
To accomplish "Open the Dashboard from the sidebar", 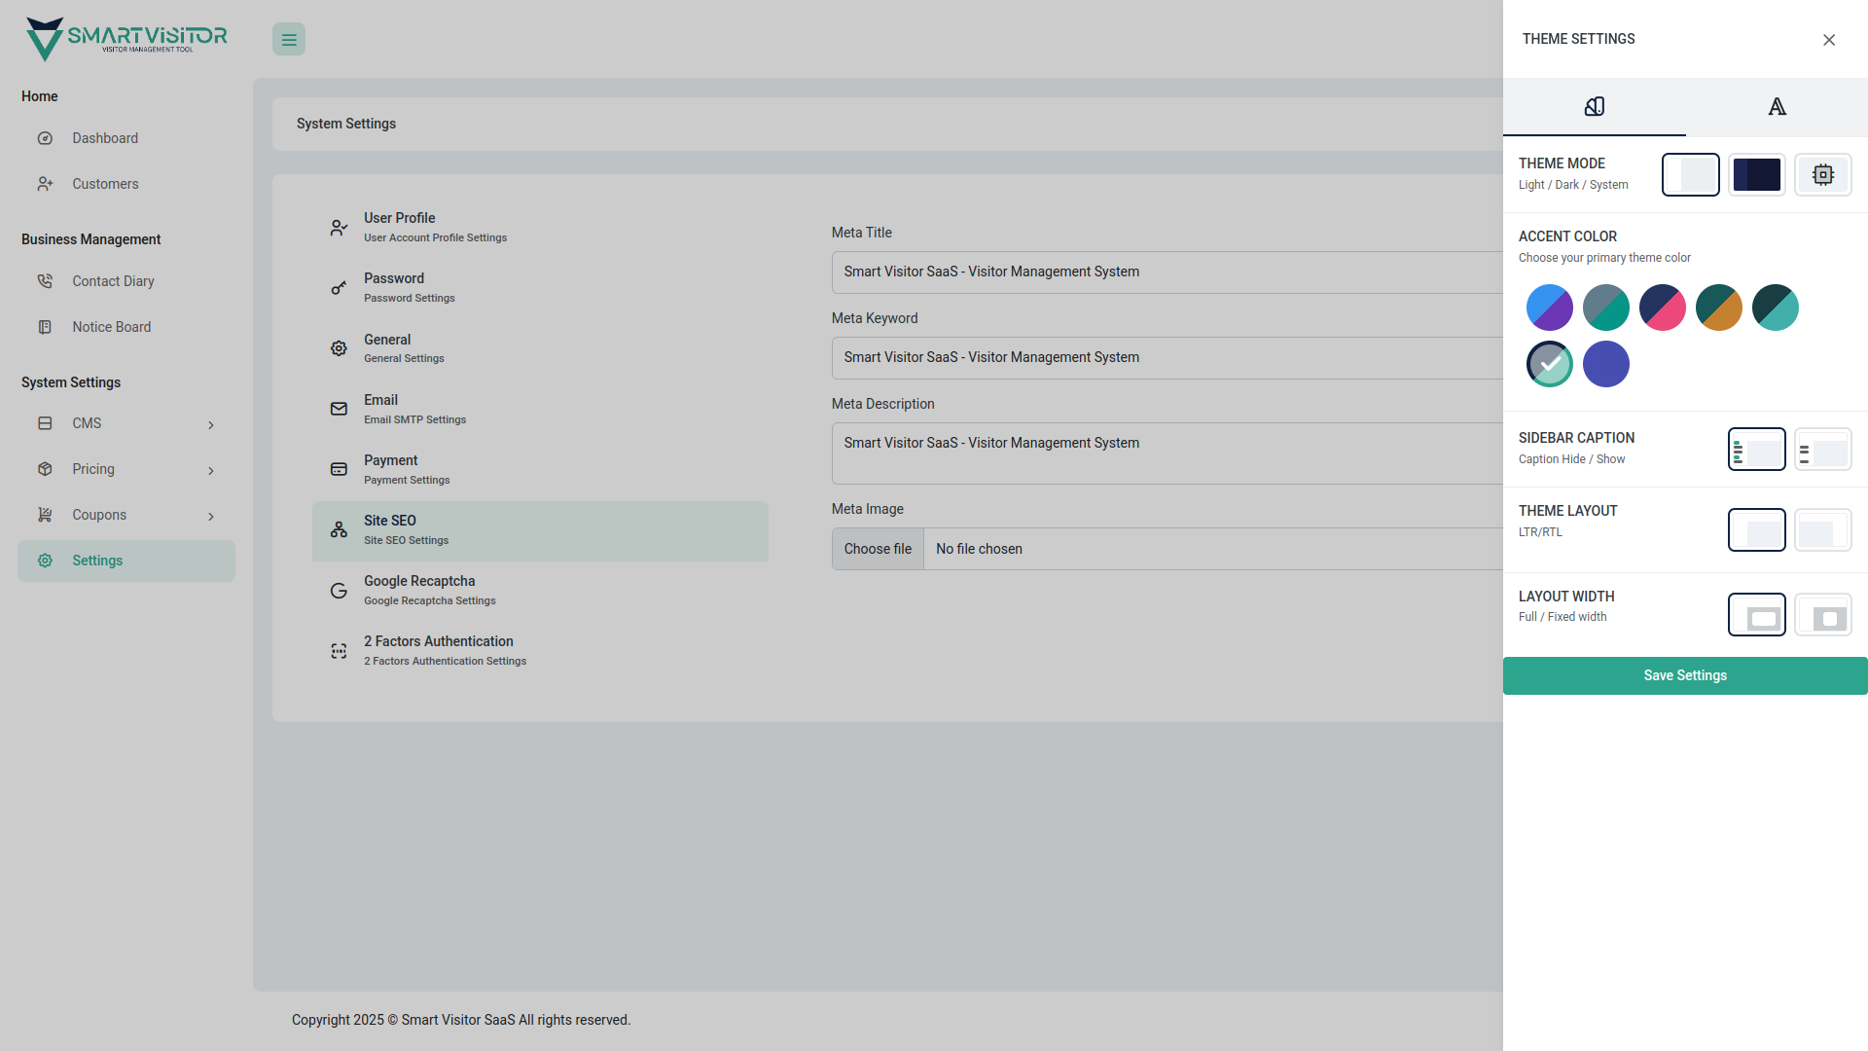I will click(x=105, y=137).
